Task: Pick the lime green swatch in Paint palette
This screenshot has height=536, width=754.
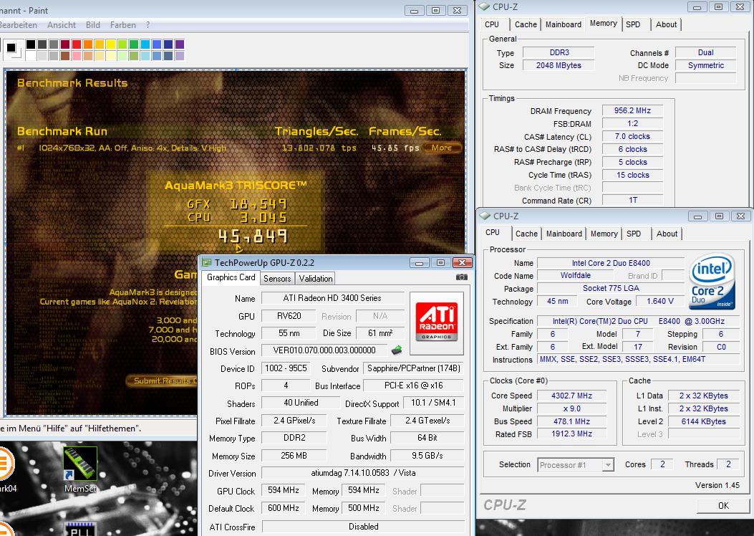Action: pyautogui.click(x=122, y=44)
